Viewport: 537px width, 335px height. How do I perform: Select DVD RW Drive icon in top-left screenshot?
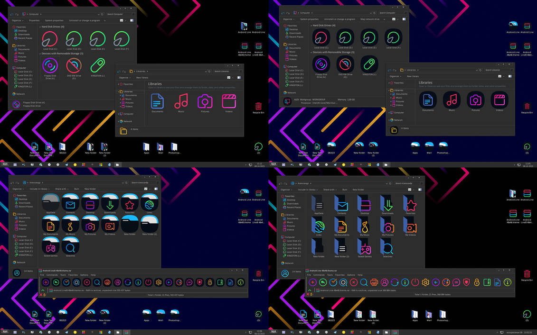pos(74,66)
